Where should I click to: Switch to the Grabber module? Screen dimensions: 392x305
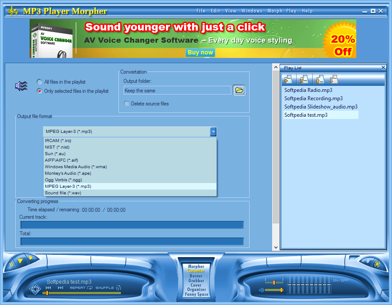pyautogui.click(x=196, y=281)
